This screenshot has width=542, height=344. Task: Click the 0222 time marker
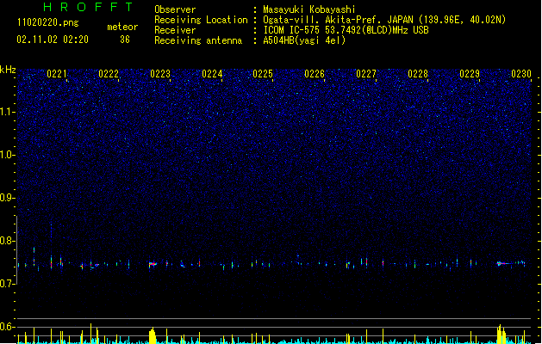point(109,74)
